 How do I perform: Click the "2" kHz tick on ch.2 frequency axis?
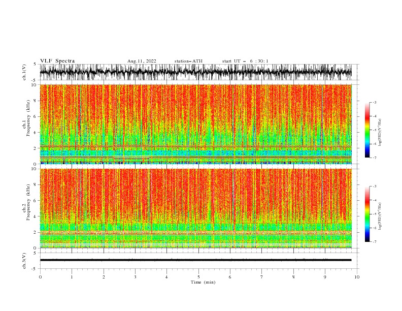pyautogui.click(x=36, y=232)
